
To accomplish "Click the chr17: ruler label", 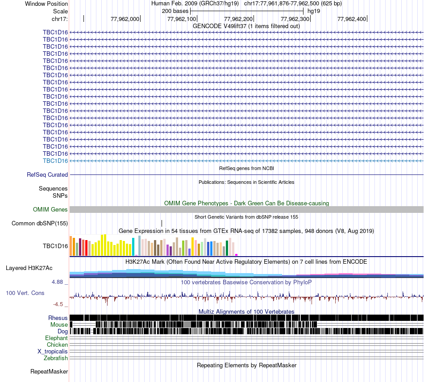I will (x=59, y=19).
